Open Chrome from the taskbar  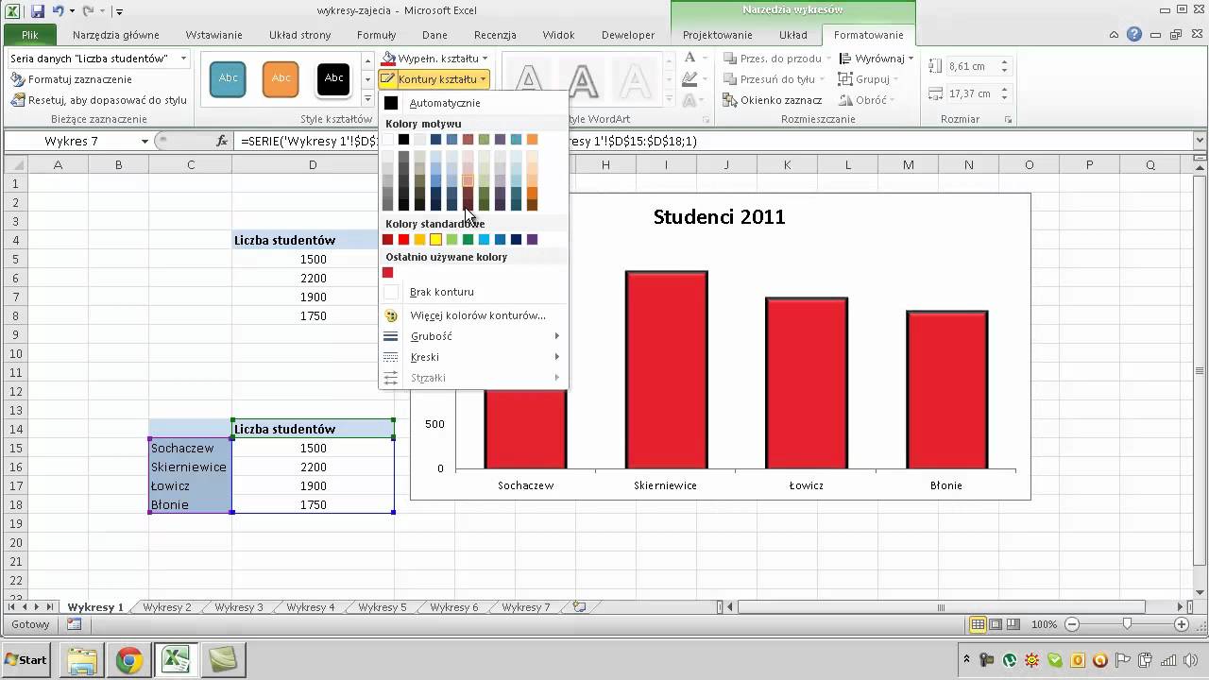pyautogui.click(x=129, y=660)
